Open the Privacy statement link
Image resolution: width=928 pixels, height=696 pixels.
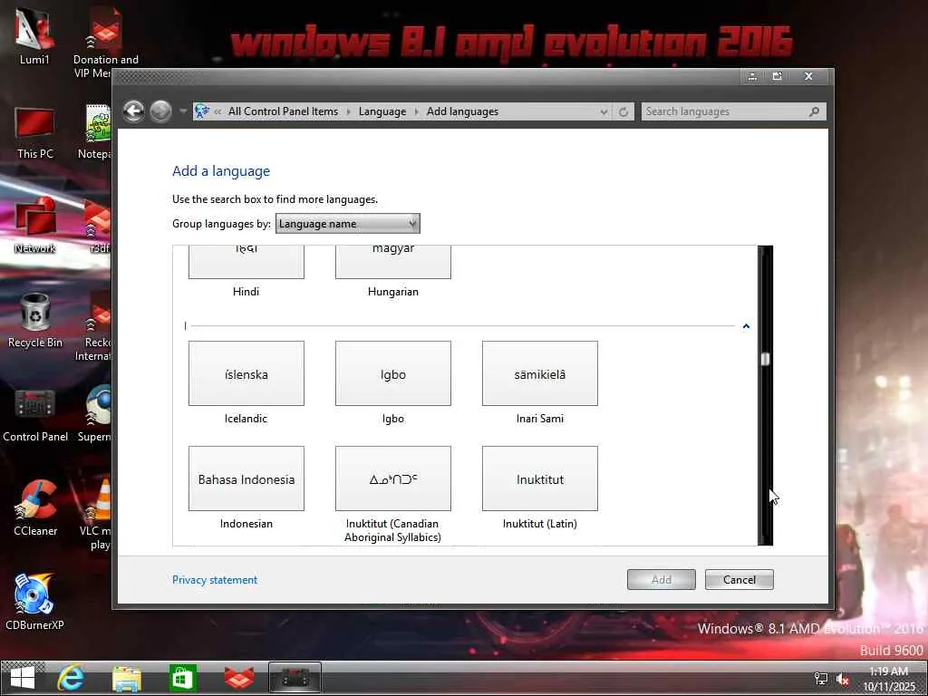pos(215,580)
